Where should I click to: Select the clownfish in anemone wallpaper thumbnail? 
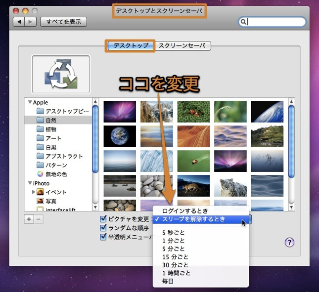pyautogui.click(x=193, y=112)
